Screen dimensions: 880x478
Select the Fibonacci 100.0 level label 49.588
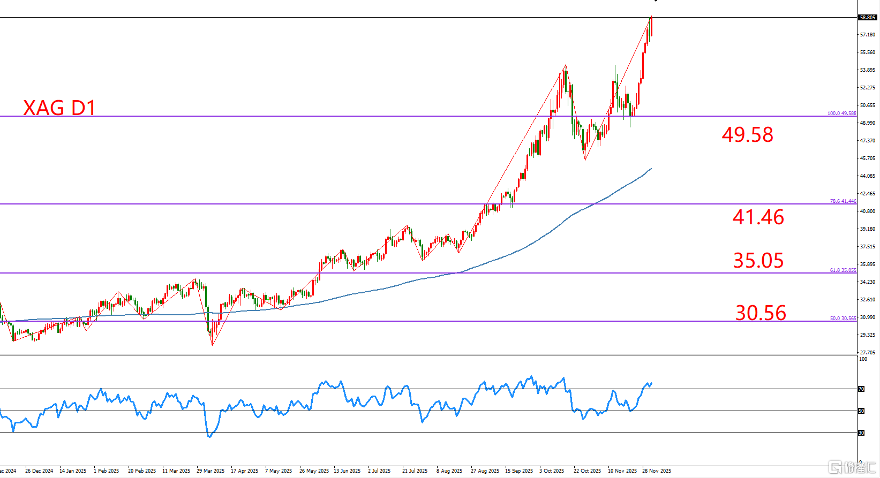841,113
